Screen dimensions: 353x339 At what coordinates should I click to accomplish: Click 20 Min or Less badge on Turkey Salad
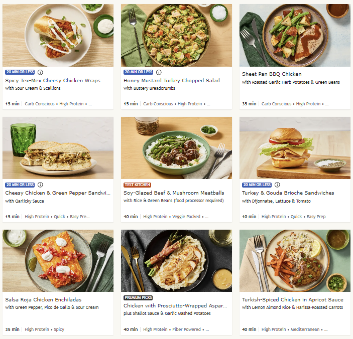[138, 72]
